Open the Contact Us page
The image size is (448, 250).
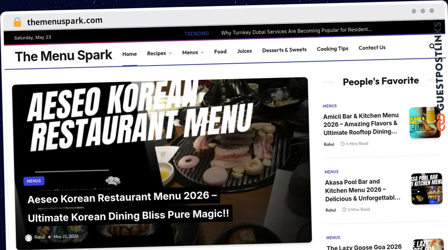pyautogui.click(x=372, y=48)
